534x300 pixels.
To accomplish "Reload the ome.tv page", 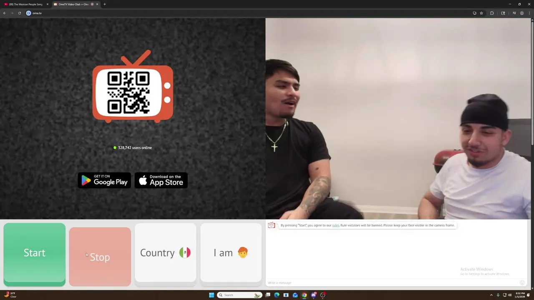I will point(20,13).
